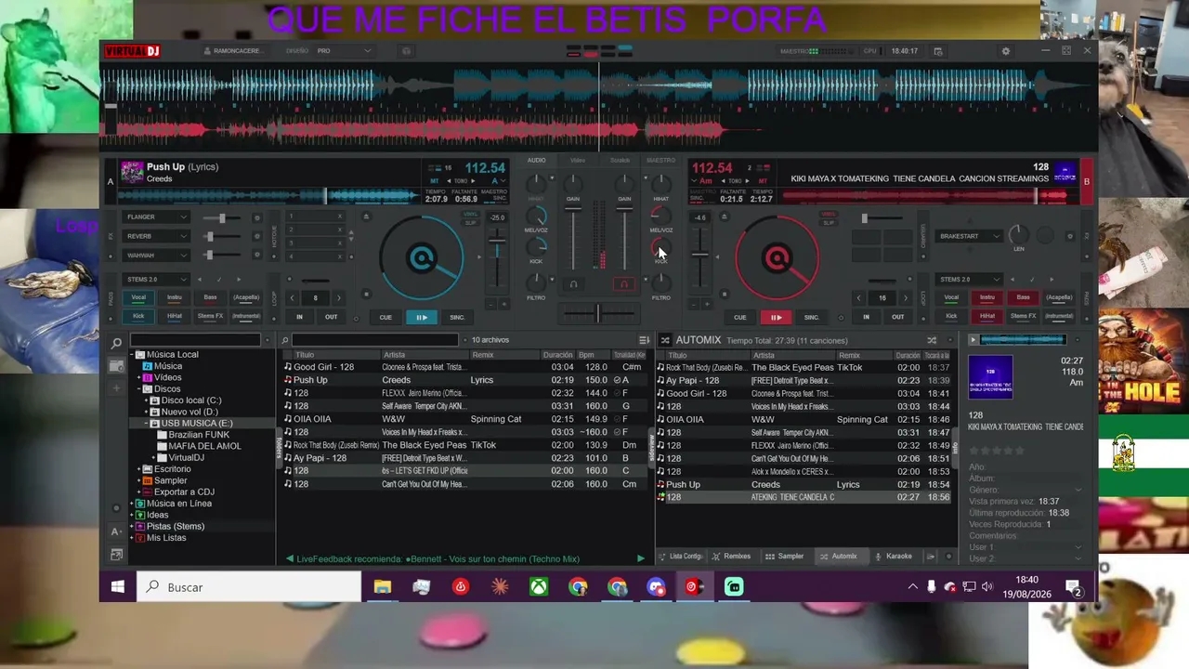
Task: Open the browser list options icon
Action: (x=644, y=340)
